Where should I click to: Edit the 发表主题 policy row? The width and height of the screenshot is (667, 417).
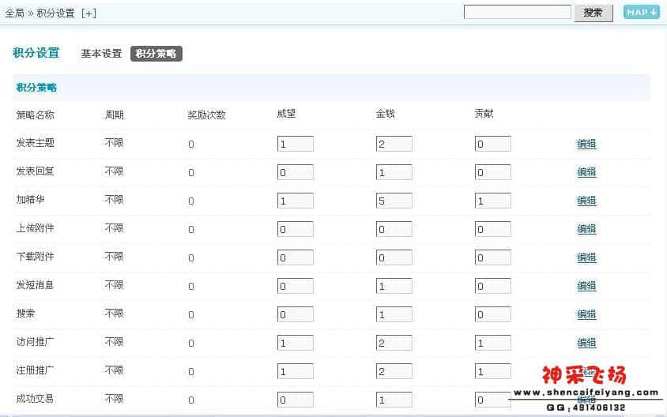586,144
